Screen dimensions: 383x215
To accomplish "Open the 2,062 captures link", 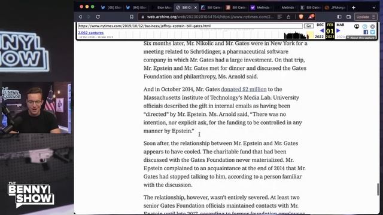I will (91, 33).
